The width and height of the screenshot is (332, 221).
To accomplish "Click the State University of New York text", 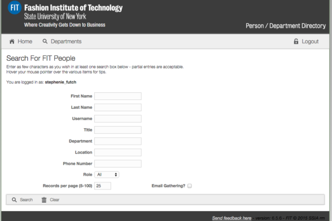I will pyautogui.click(x=55, y=16).
